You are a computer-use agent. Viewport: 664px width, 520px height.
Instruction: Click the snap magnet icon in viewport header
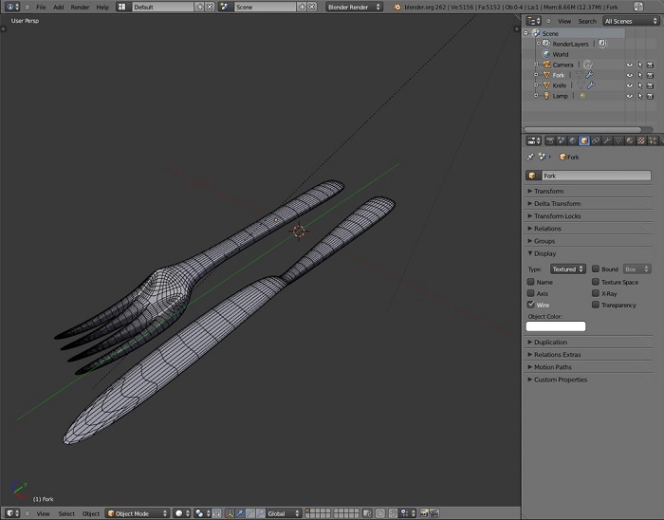point(393,513)
